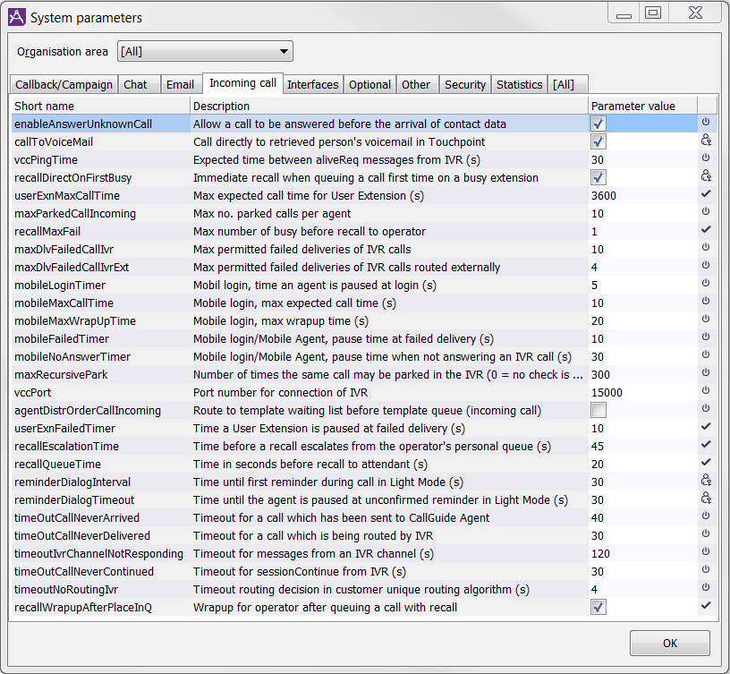Click the vccPingTime parameter value 30
Screen dimensions: 730x674
[x=598, y=159]
